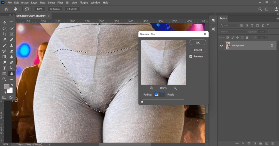Open the Layers panel menu
Image resolution: width=279 pixels, height=146 pixels.
point(277,18)
